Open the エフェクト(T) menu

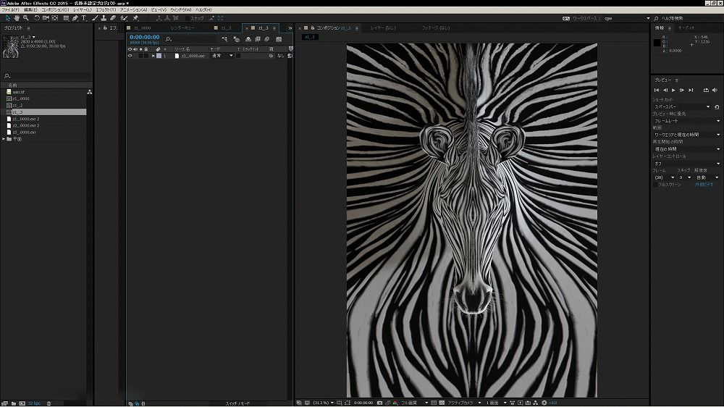tap(105, 9)
